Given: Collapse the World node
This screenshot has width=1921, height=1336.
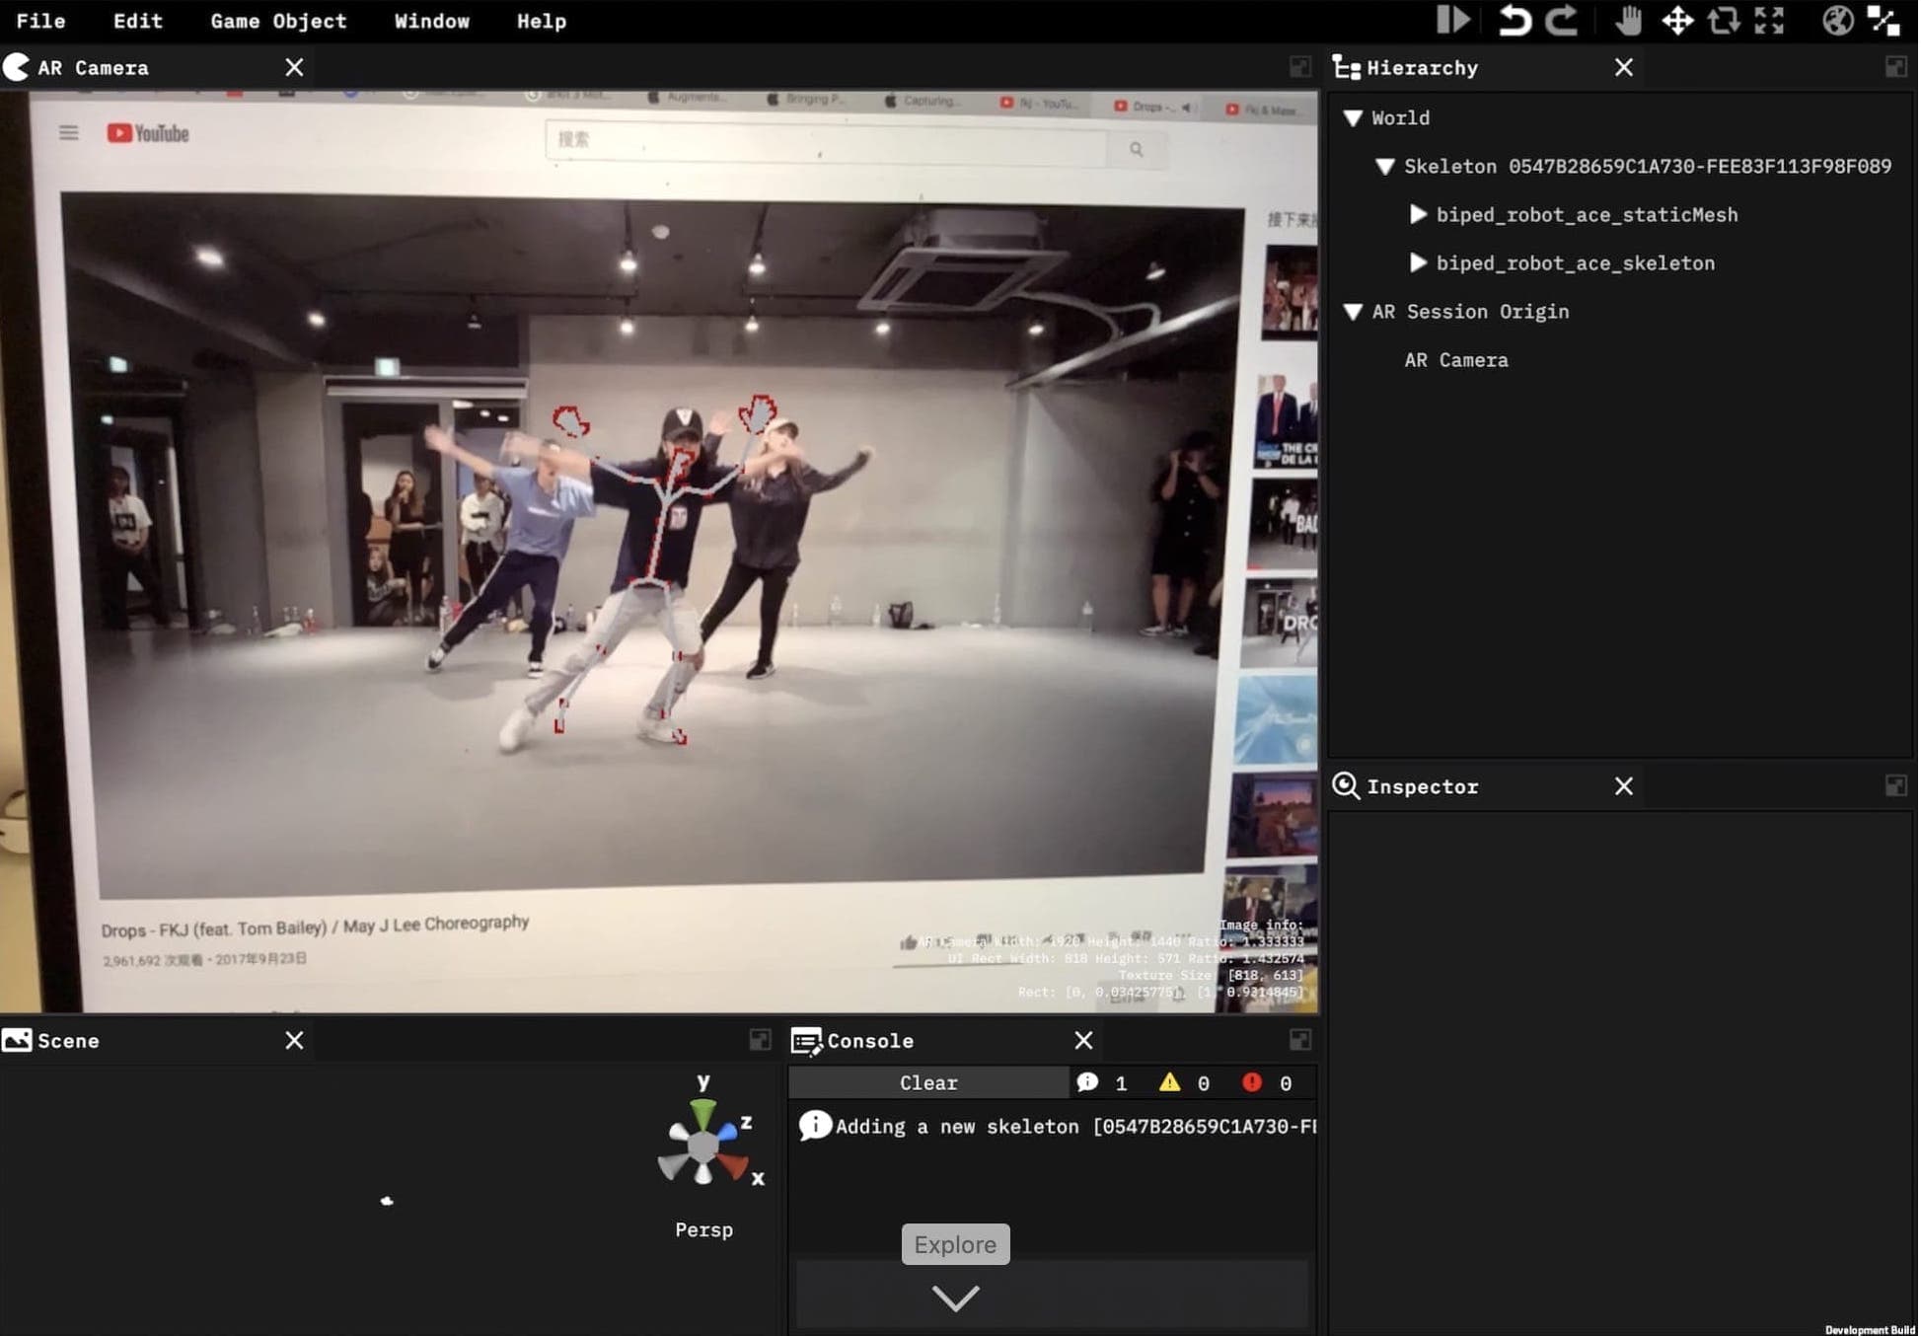Looking at the screenshot, I should pos(1354,118).
